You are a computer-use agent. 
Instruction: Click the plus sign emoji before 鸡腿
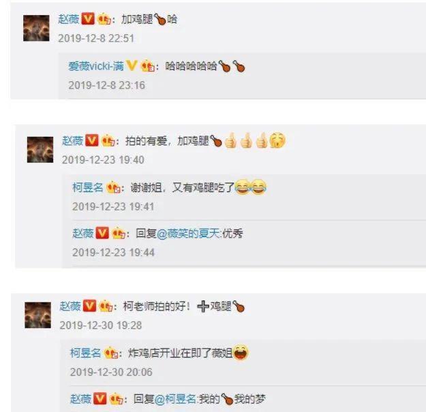pos(203,306)
